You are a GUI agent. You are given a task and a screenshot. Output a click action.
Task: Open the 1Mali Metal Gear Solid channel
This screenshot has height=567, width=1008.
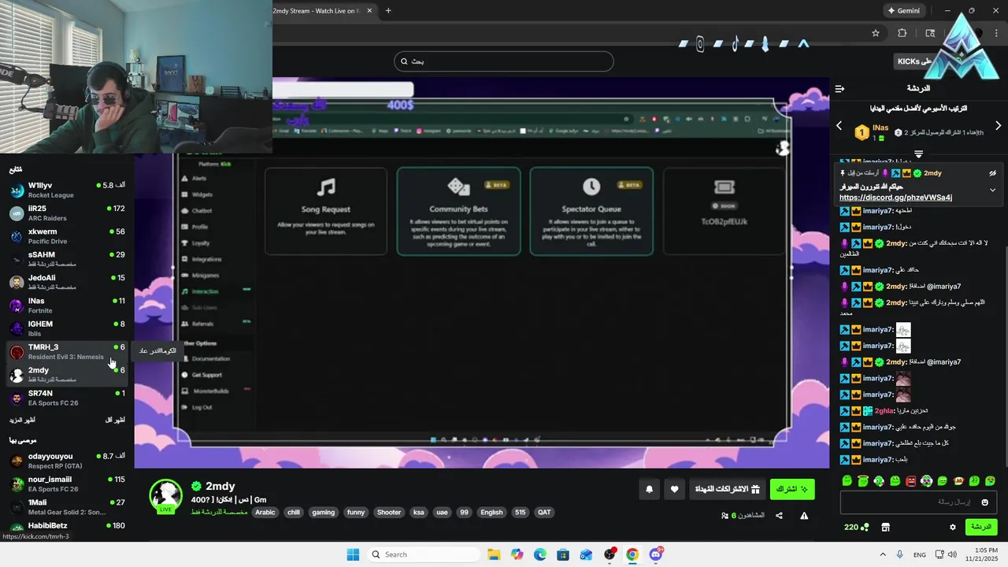pyautogui.click(x=67, y=506)
